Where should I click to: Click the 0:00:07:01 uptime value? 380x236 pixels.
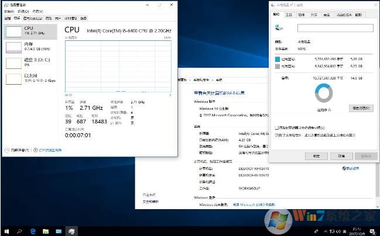pyautogui.click(x=78, y=136)
